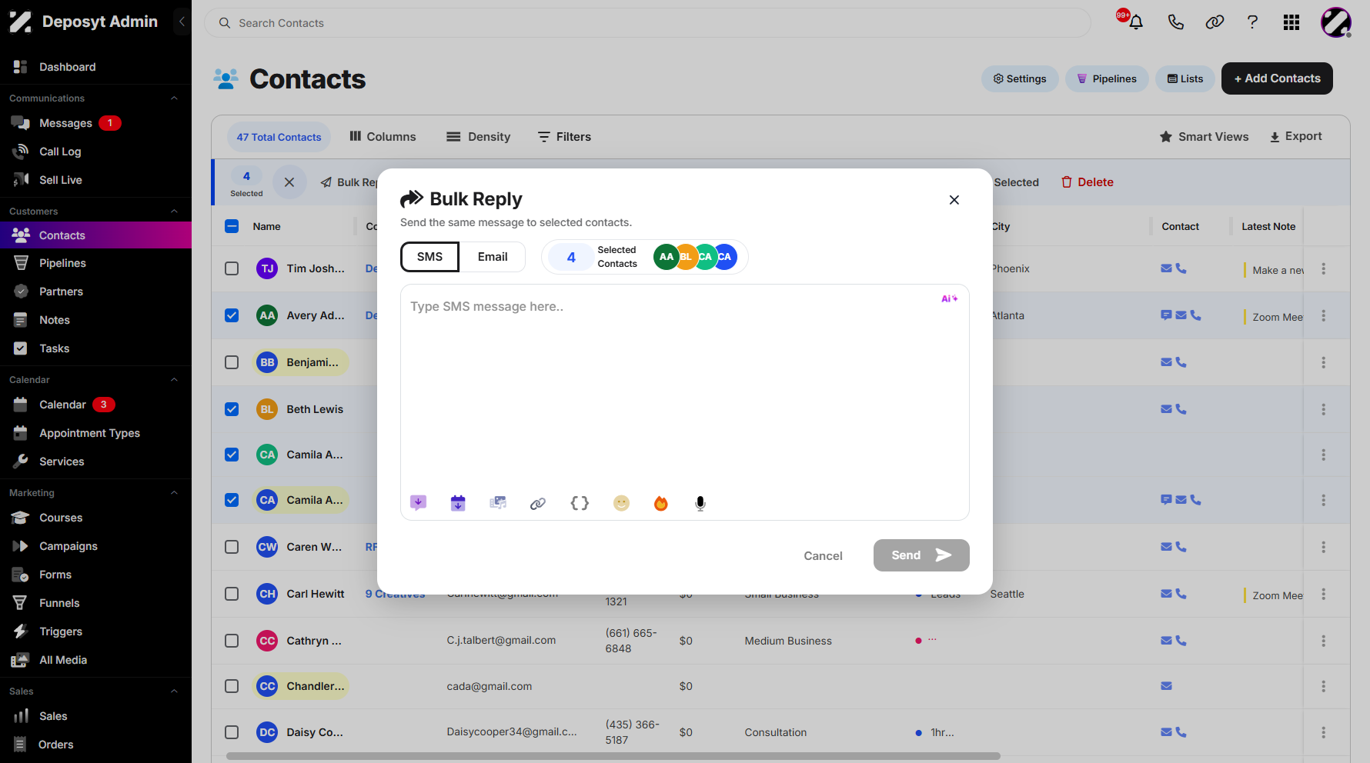Viewport: 1370px width, 763px height.
Task: Click the 47 Total Contacts chip
Action: pyautogui.click(x=279, y=137)
